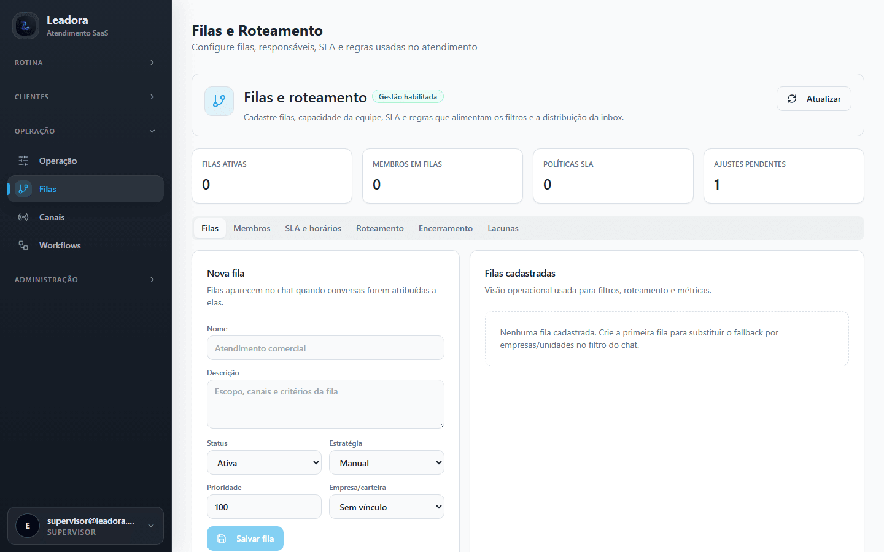884x552 pixels.
Task: Click the Filas cadastradas heading
Action: [x=520, y=274]
